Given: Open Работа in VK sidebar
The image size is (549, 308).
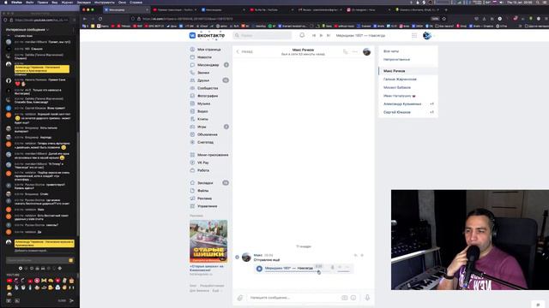Looking at the screenshot, I should pyautogui.click(x=203, y=170).
